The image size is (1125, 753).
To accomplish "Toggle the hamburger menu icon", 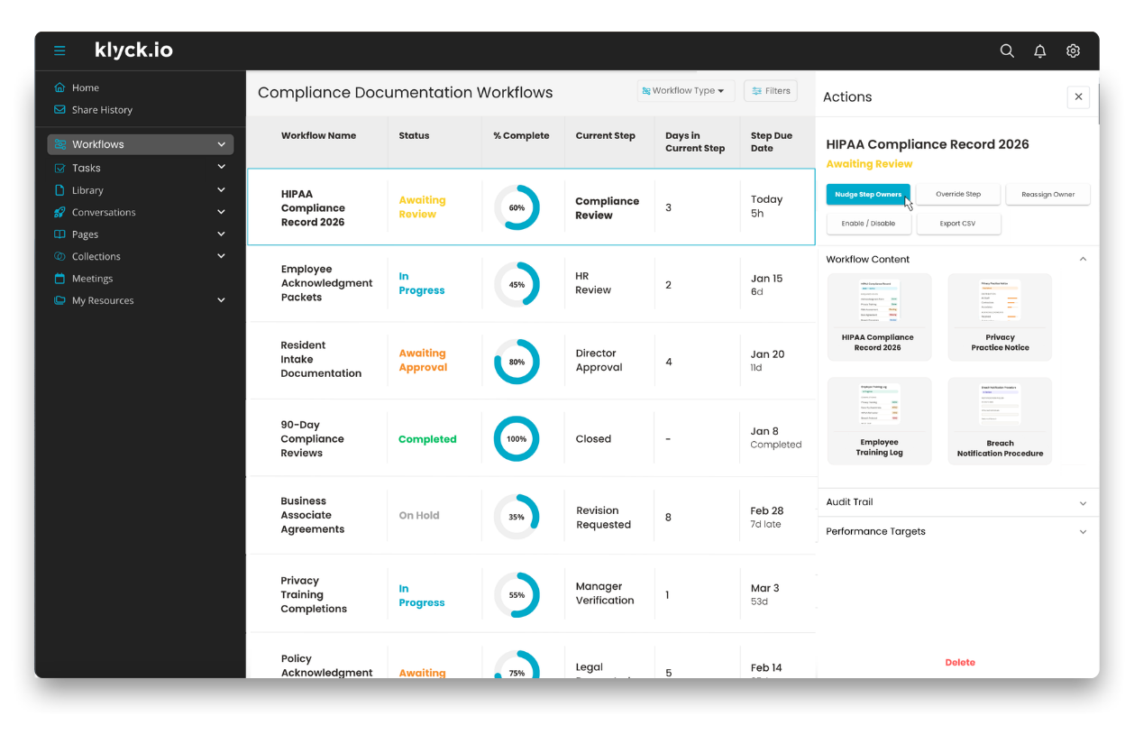I will [x=59, y=51].
